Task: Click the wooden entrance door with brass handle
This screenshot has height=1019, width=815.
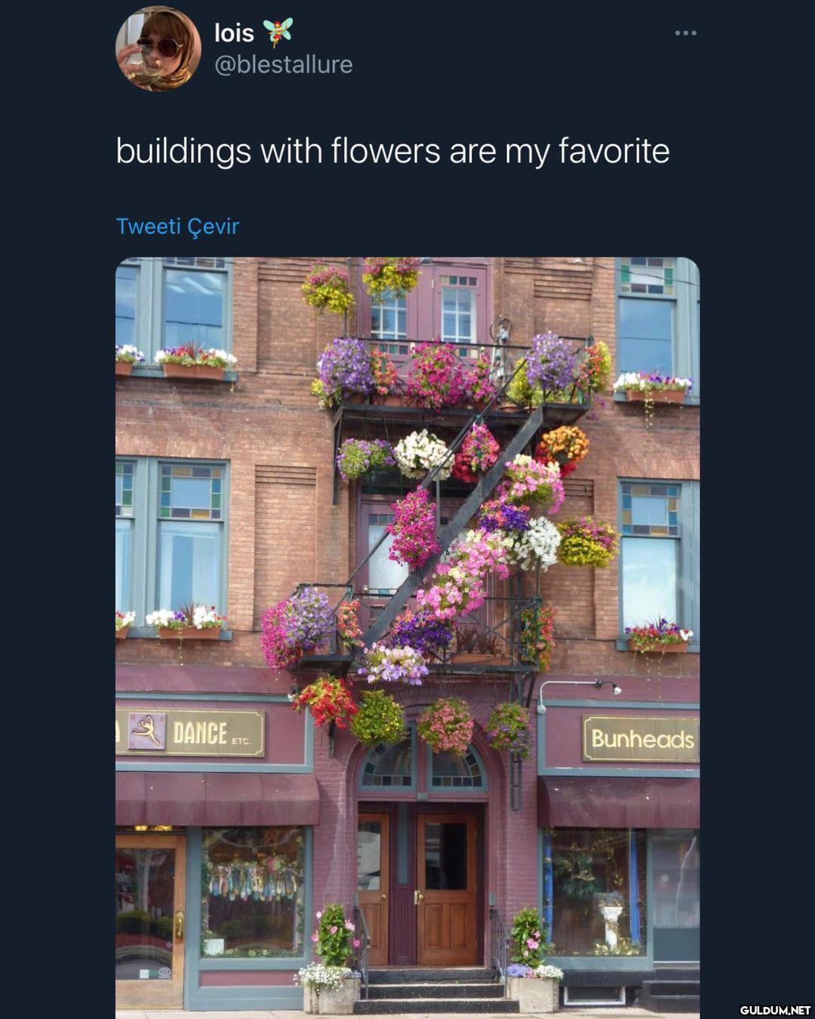Action: 447,889
